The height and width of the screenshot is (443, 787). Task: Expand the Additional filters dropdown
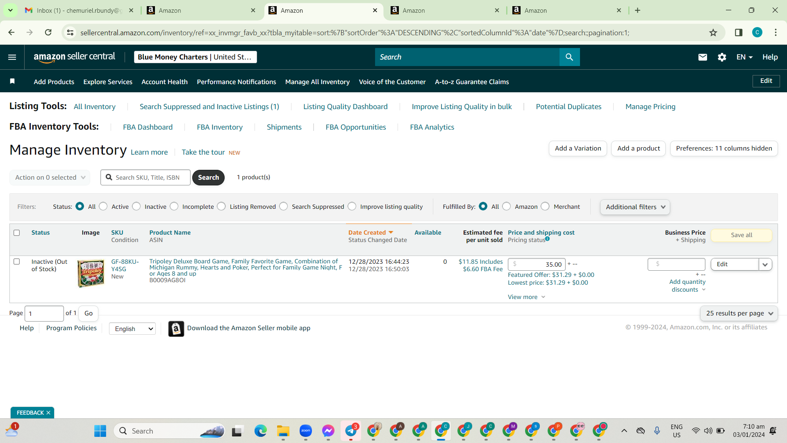click(635, 207)
